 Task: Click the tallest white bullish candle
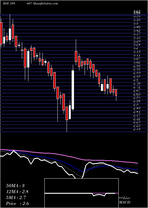[73, 90]
